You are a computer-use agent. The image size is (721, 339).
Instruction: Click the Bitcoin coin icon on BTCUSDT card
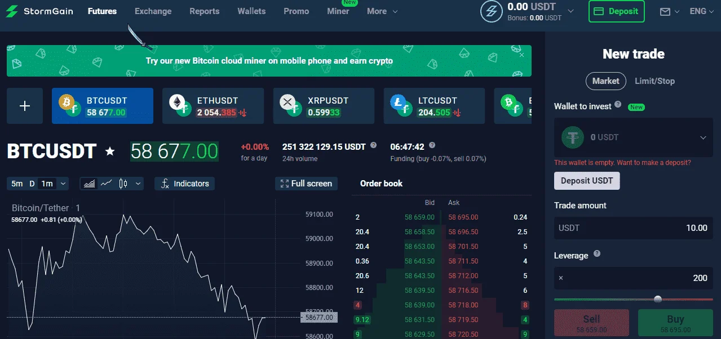pos(67,102)
